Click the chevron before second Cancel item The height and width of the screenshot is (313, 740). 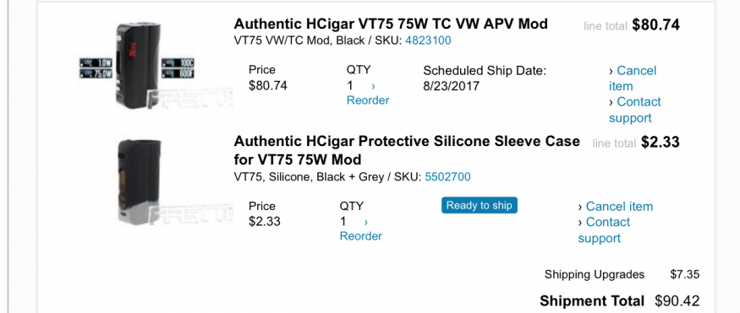tap(580, 207)
